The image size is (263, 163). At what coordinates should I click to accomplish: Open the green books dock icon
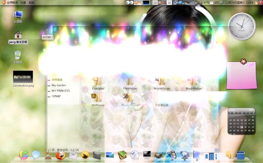[122, 155]
